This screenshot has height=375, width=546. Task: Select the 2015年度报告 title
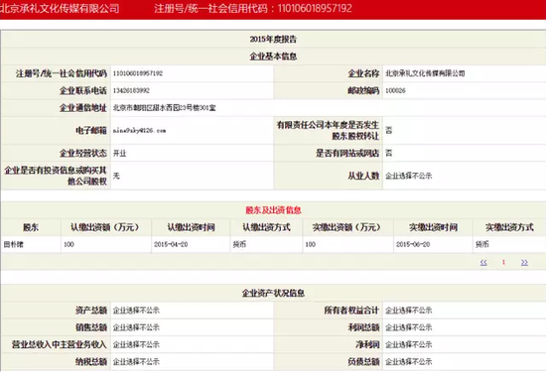coord(273,39)
